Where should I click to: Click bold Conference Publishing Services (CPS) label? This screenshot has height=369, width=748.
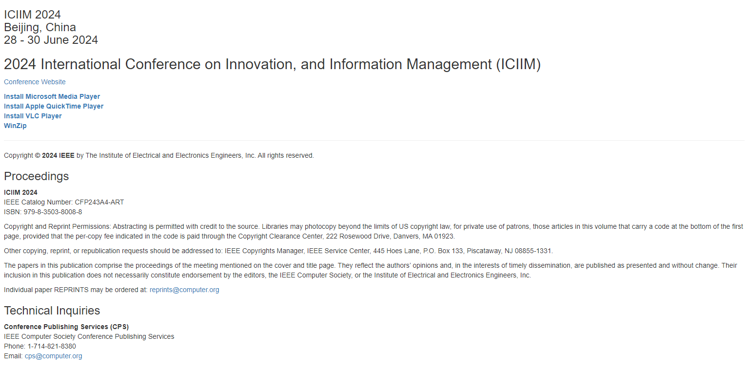click(66, 327)
